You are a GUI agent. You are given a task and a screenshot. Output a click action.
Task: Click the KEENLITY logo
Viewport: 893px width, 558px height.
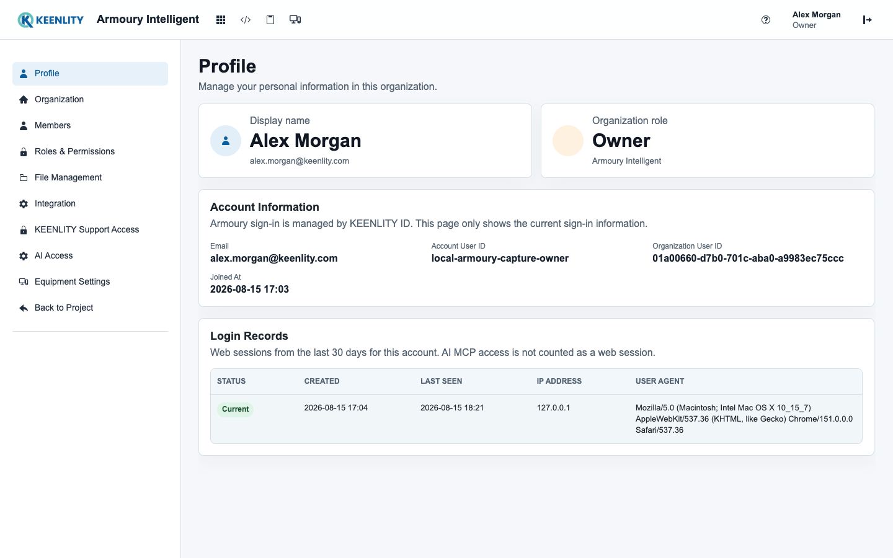pyautogui.click(x=50, y=20)
